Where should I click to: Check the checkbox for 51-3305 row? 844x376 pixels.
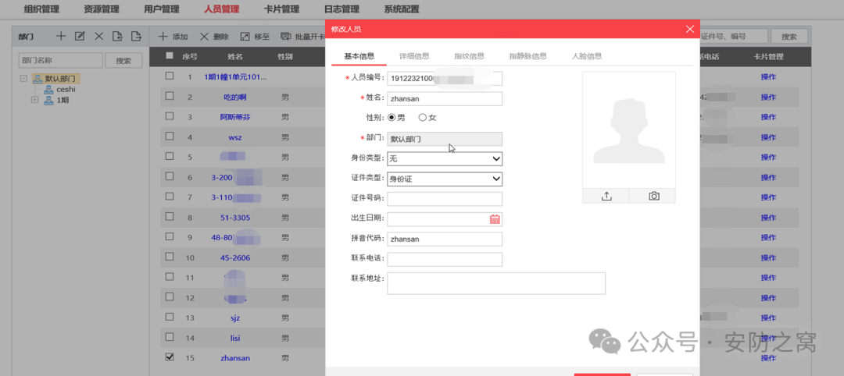(x=170, y=216)
